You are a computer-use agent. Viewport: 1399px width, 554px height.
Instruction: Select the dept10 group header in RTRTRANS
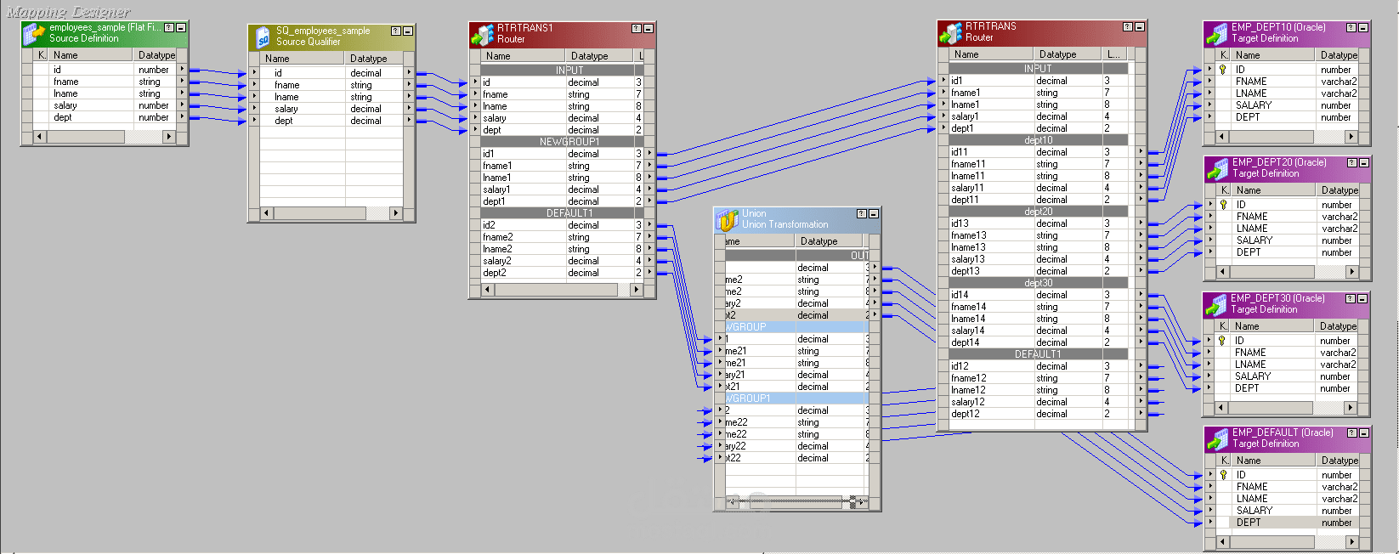1038,140
